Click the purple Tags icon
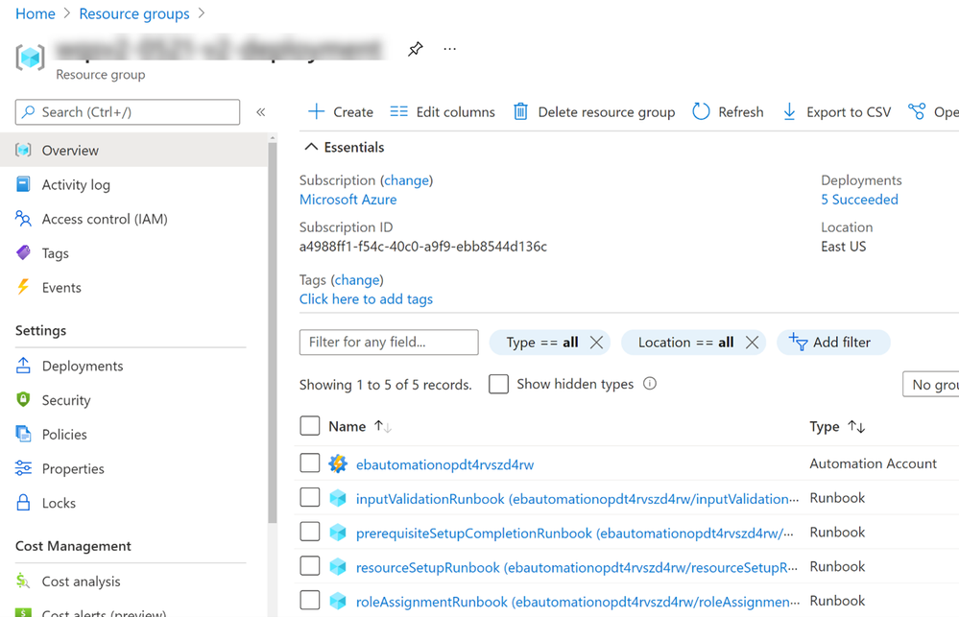This screenshot has height=617, width=959. 23,252
